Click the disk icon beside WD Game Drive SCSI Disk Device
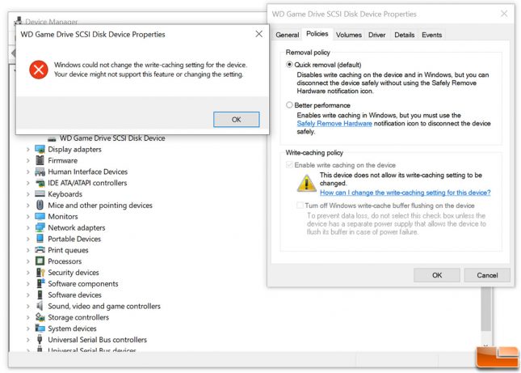Image resolution: width=521 pixels, height=373 pixels. point(52,138)
